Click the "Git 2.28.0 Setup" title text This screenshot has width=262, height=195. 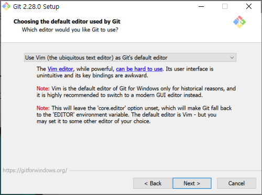coord(36,7)
